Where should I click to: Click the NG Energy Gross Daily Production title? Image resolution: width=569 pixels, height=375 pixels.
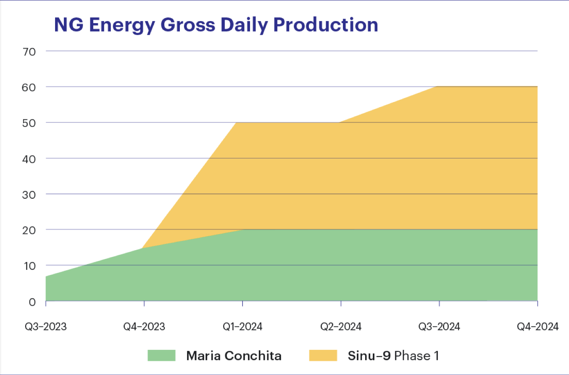click(x=216, y=25)
